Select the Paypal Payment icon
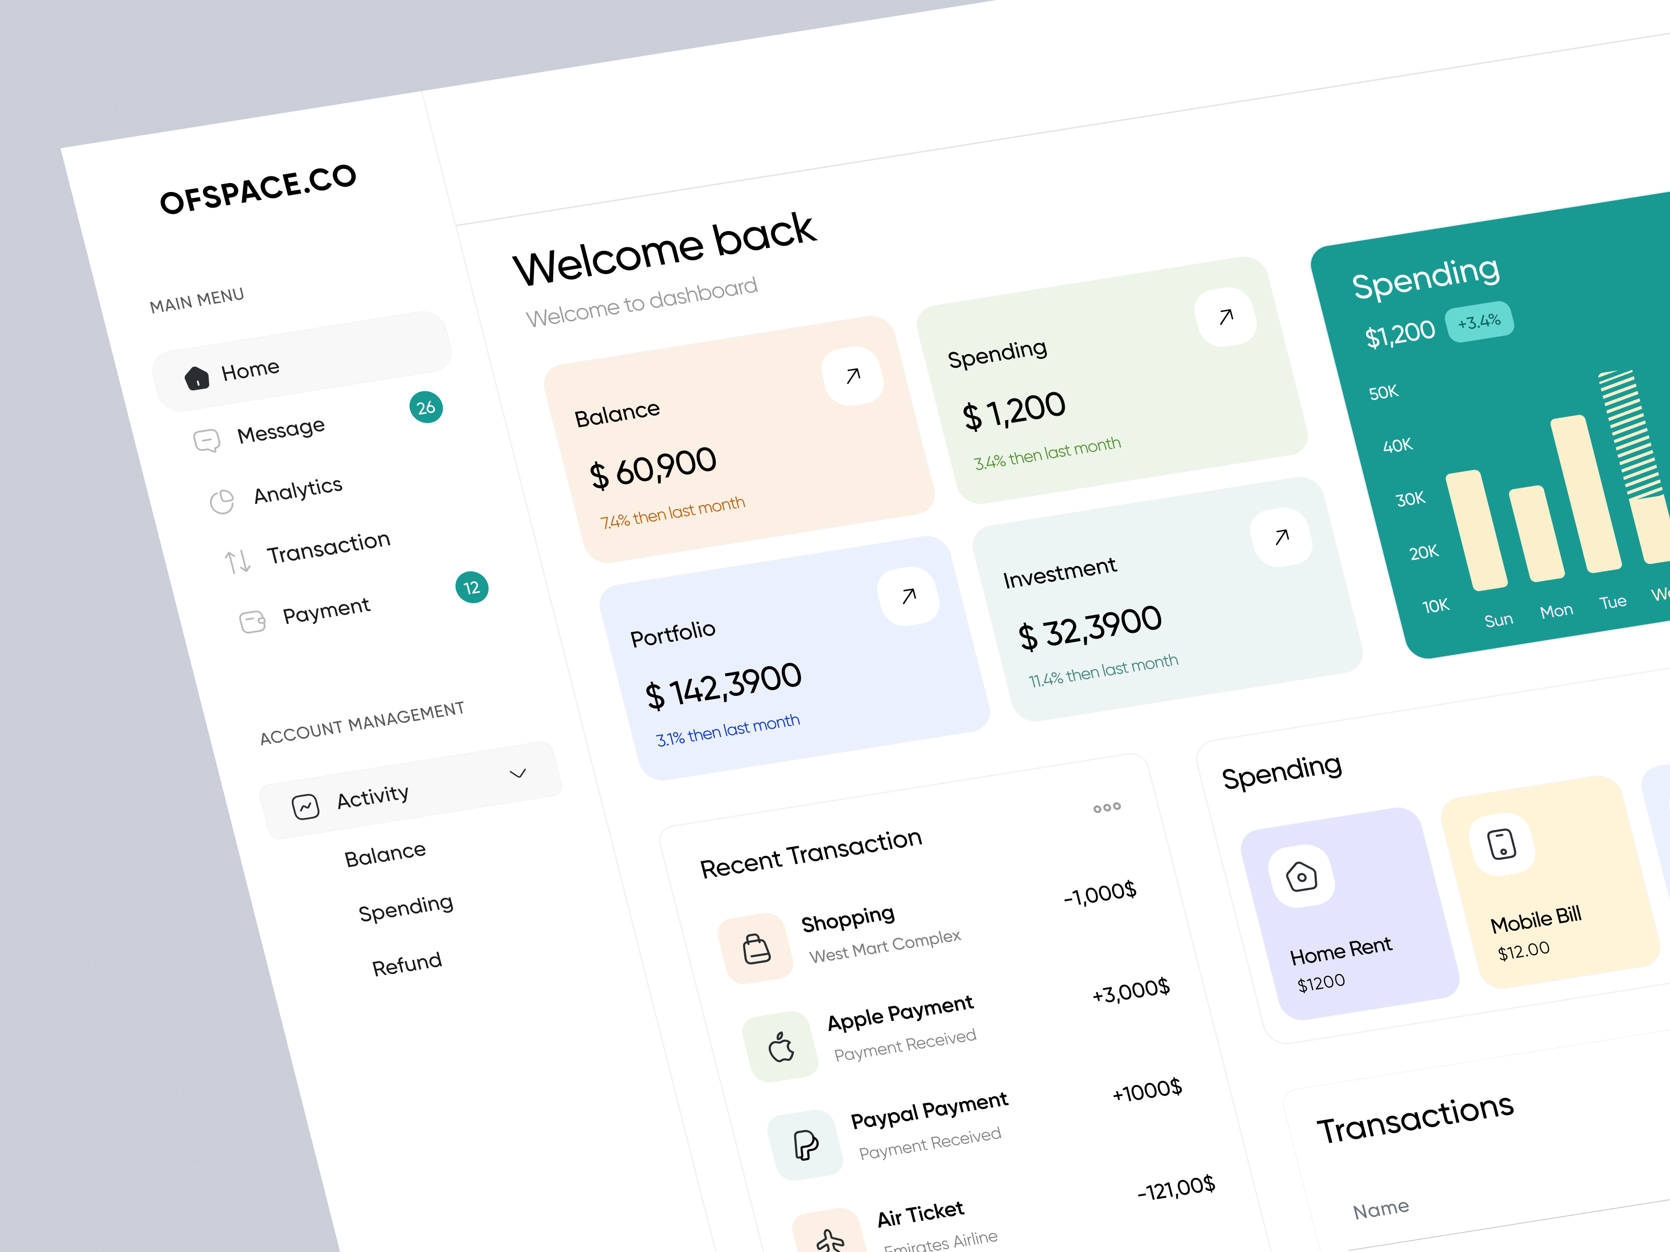Viewport: 1670px width, 1252px height. [806, 1145]
